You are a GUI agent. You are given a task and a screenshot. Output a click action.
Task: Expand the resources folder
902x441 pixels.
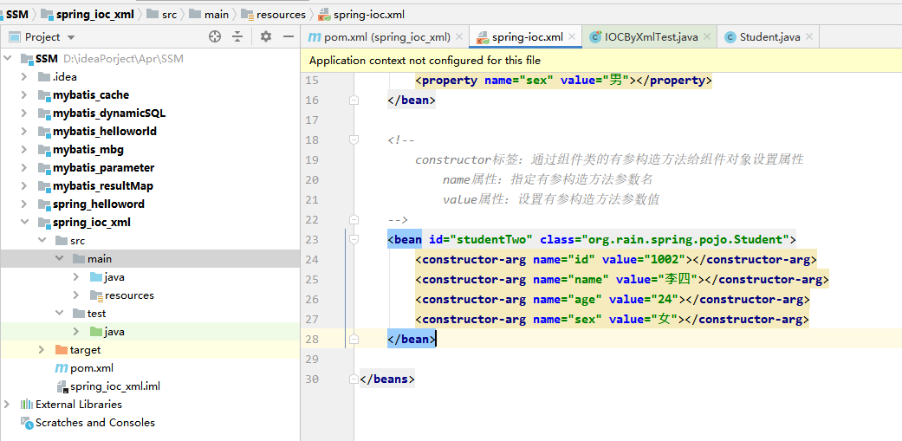(x=76, y=295)
